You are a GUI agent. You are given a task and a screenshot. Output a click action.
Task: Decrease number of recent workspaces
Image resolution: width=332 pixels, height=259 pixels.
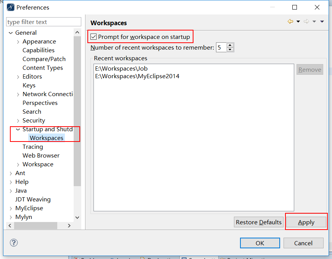tap(230, 50)
